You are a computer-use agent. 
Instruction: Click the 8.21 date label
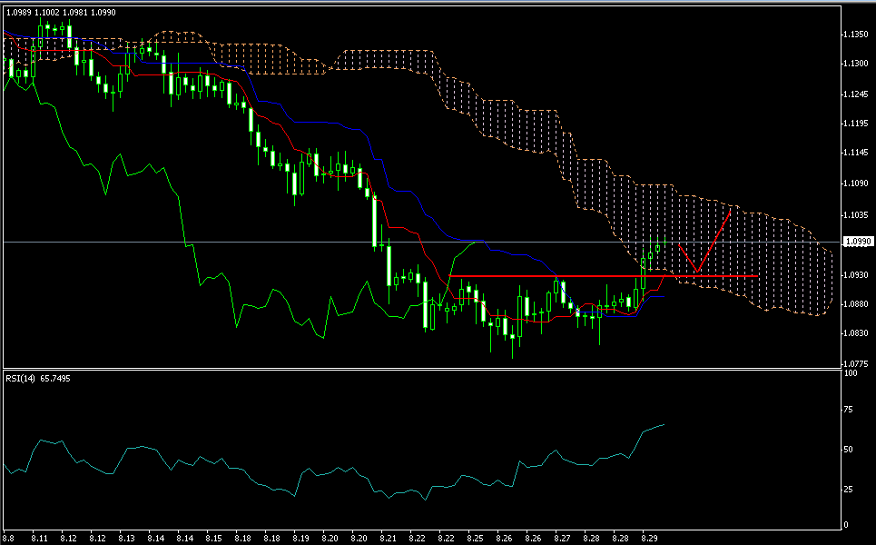(389, 539)
